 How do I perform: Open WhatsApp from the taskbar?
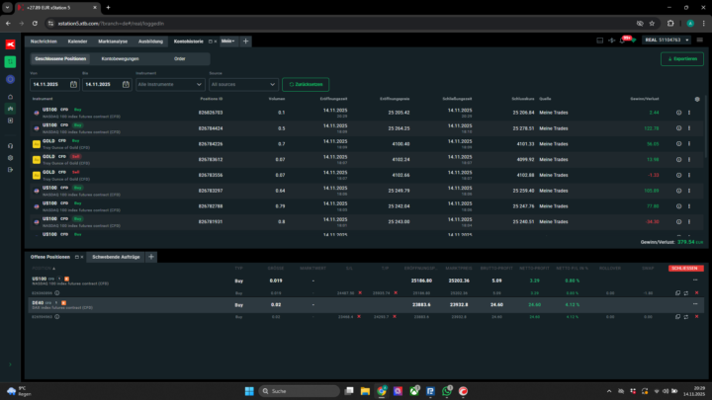tap(447, 391)
